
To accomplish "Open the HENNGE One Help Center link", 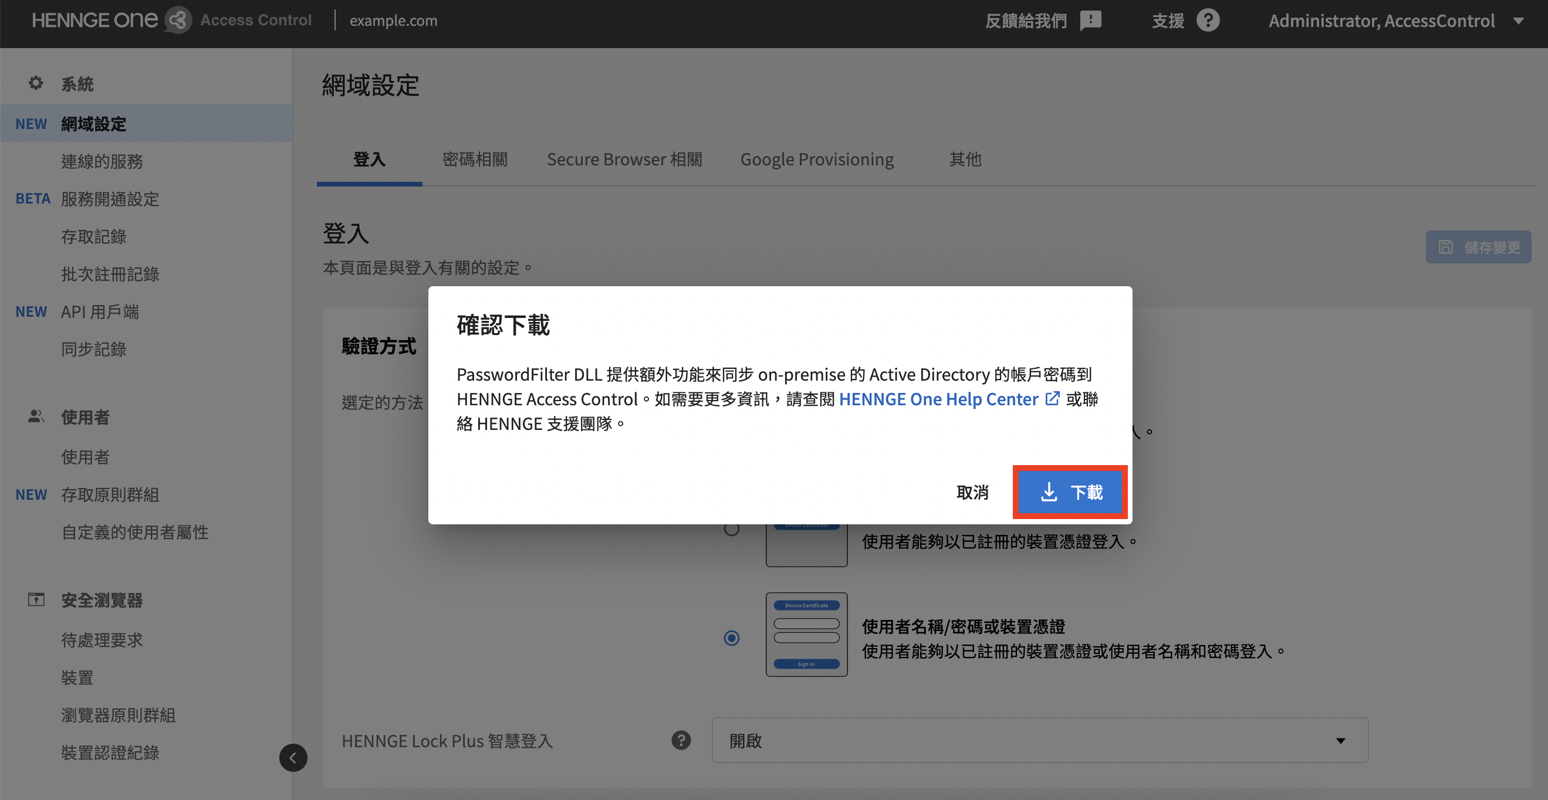I will click(x=938, y=398).
